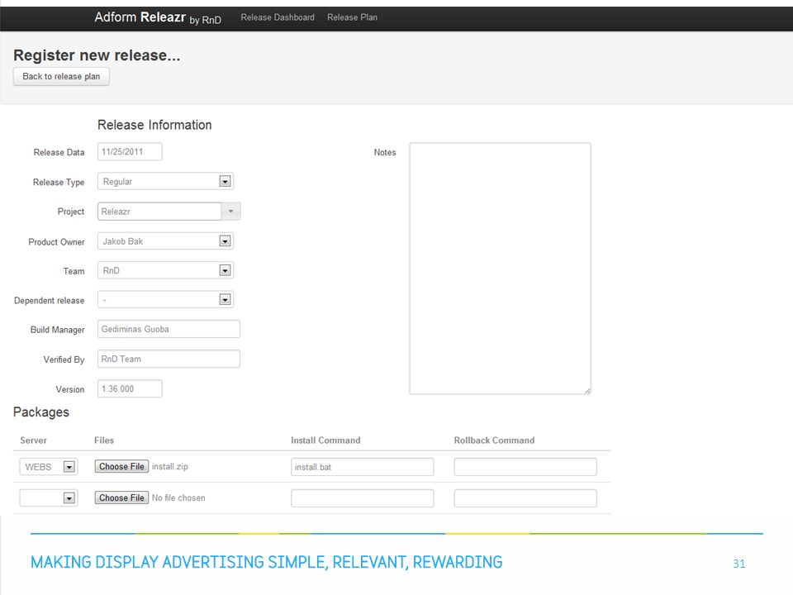Click the first row Rollback Command field
The image size is (793, 595).
[525, 467]
